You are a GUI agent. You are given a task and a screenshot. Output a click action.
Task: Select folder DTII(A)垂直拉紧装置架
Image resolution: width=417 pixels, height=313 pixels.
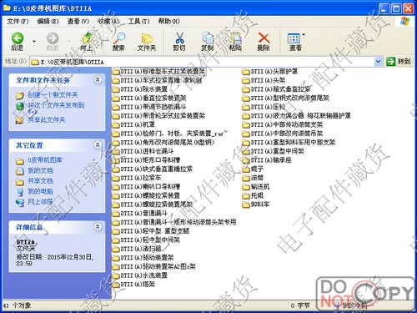(149, 98)
